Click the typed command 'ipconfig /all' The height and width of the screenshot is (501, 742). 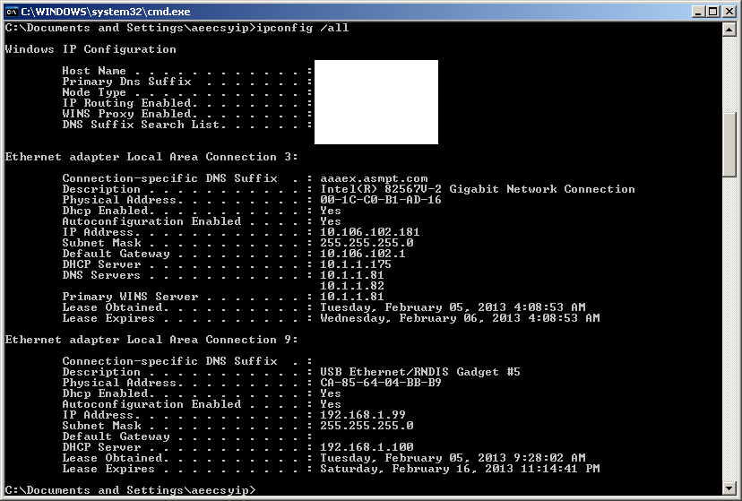point(303,28)
